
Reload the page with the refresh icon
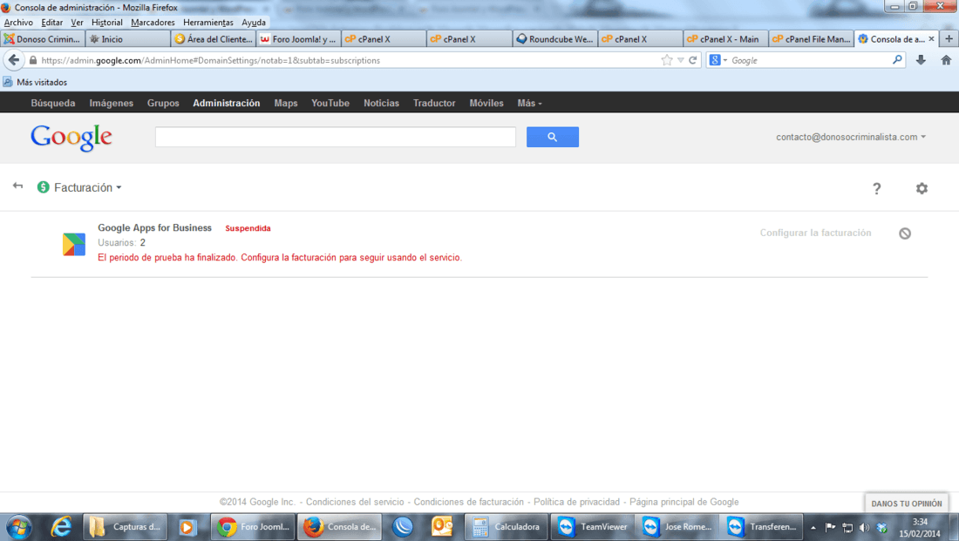pyautogui.click(x=693, y=60)
